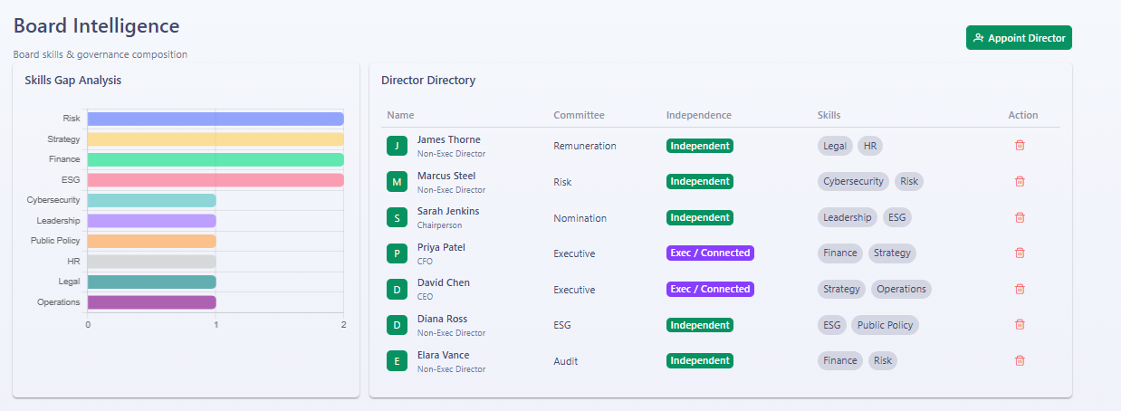Screen dimensions: 1121x411
Task: Click HR skill tag for James Thorne
Action: [x=870, y=146]
